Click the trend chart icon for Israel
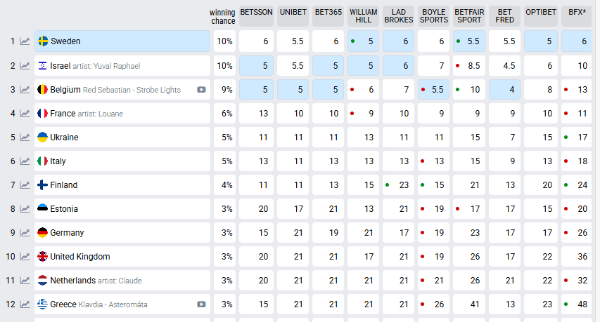600x322 pixels. (25, 66)
